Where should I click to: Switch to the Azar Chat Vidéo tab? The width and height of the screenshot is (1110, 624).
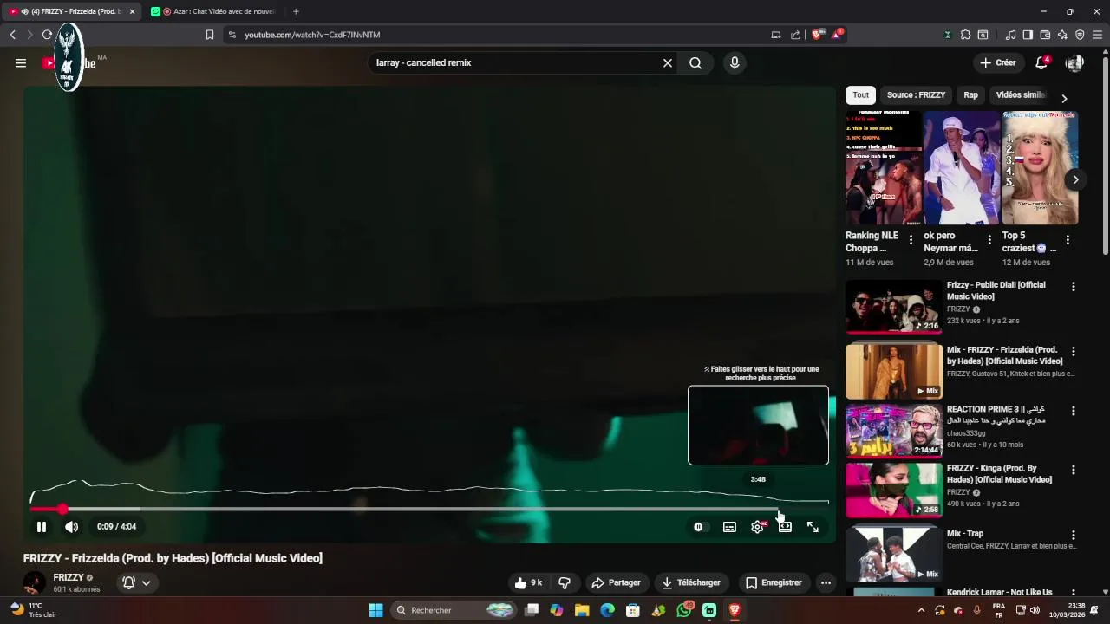point(212,11)
